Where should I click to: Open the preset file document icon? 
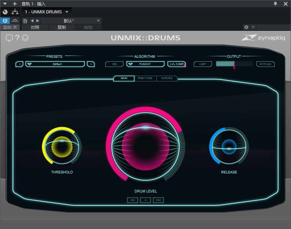(25, 21)
